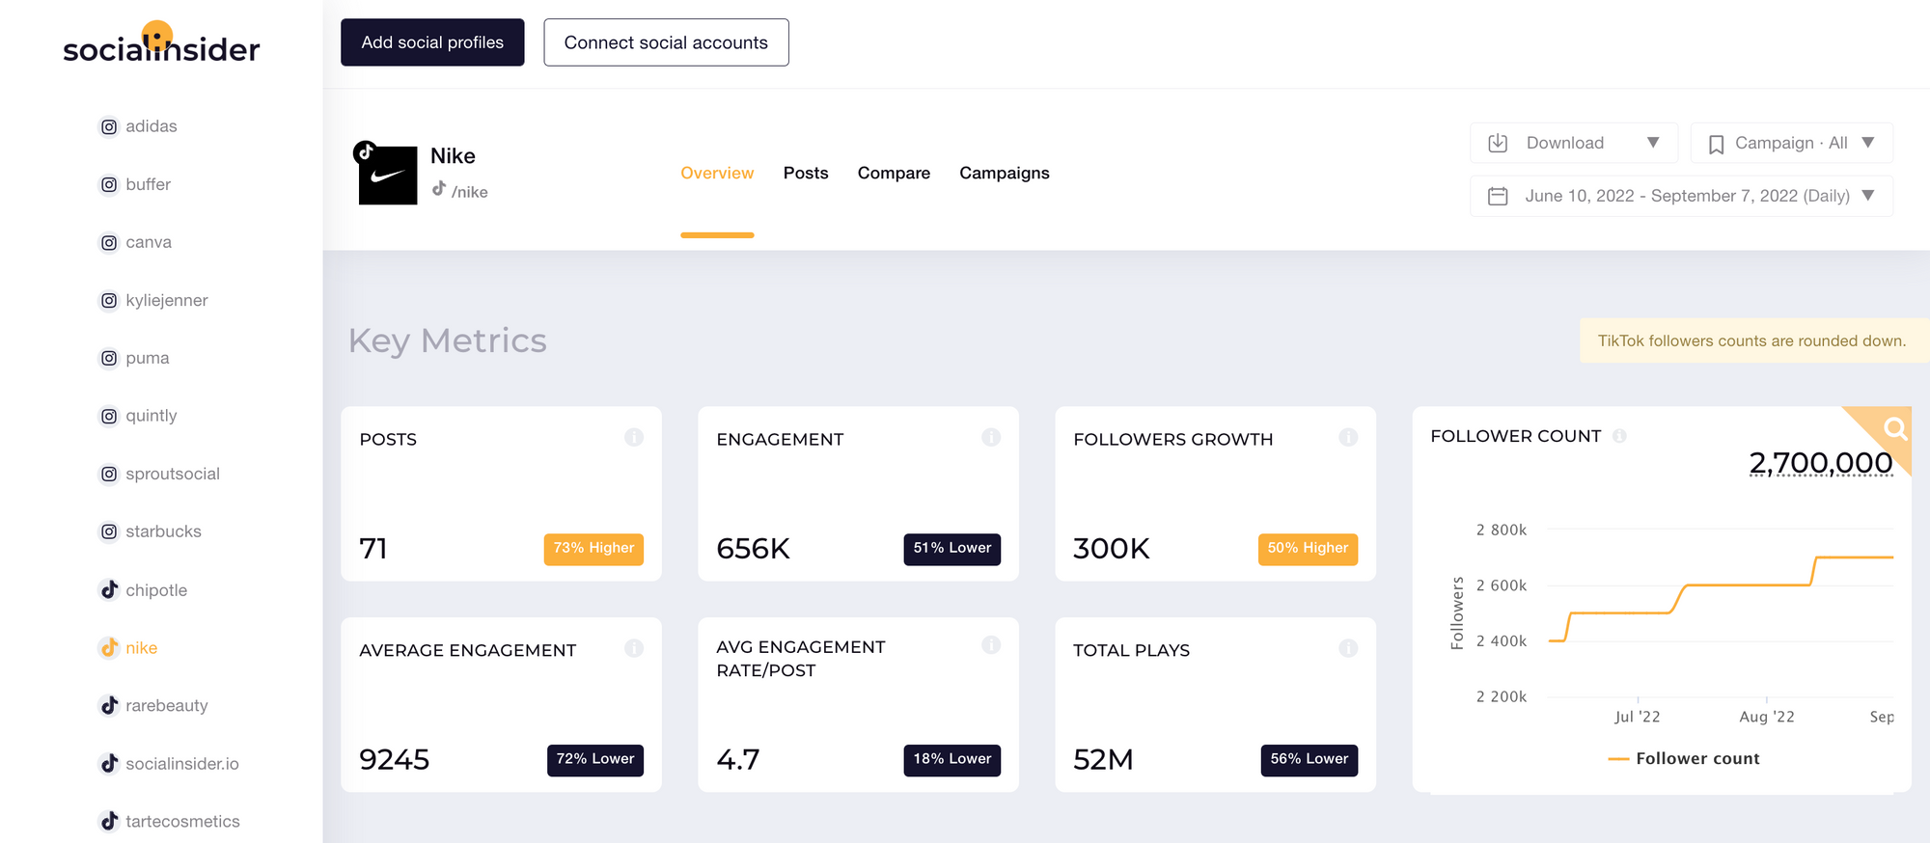
Task: Click the Instagram icon beside quintly
Action: pyautogui.click(x=109, y=417)
